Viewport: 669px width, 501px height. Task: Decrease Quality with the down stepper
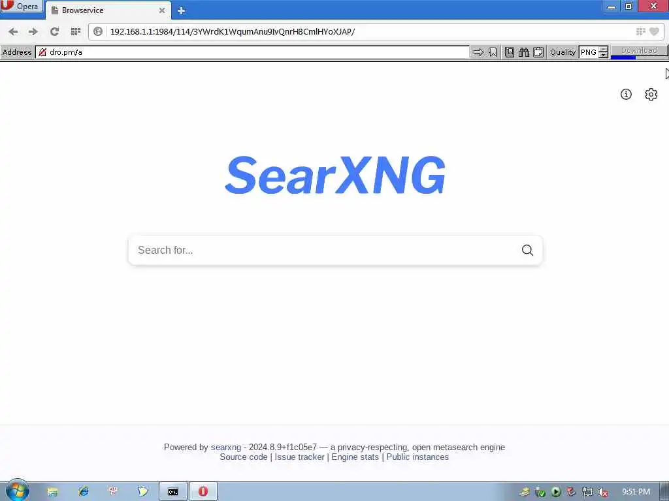(603, 55)
